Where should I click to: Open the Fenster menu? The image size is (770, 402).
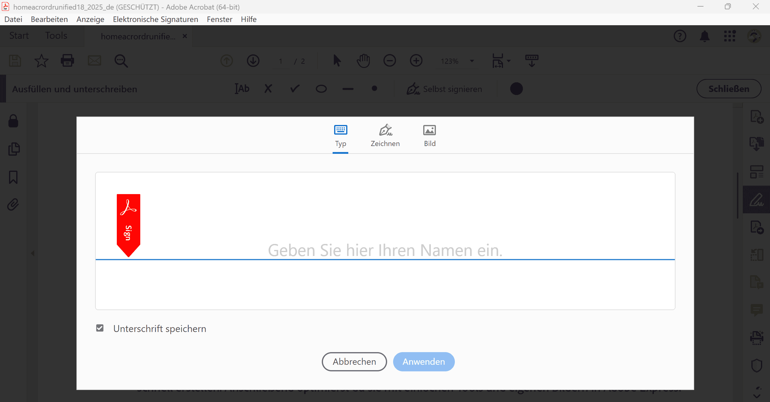(219, 19)
